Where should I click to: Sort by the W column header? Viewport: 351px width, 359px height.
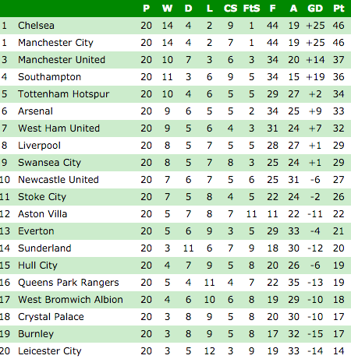[167, 9]
